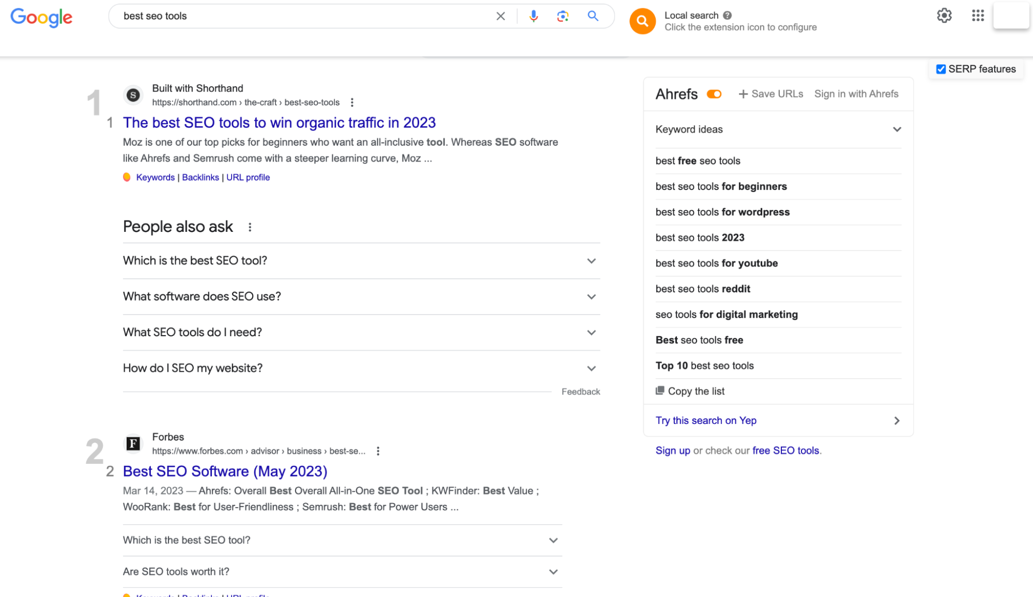Expand 'Which is the best SEO tool?' in People also ask

pos(361,261)
